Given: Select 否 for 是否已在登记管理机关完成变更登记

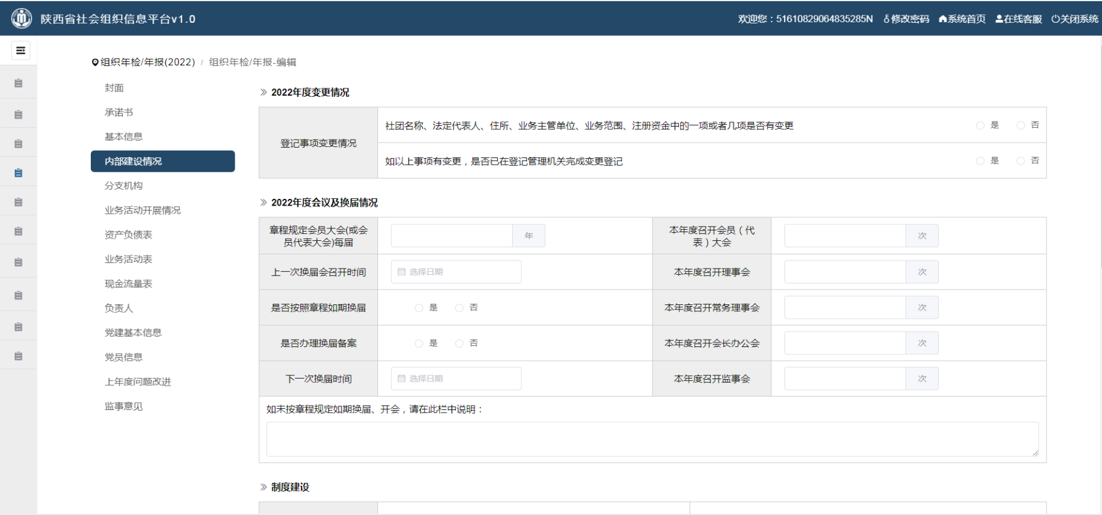Looking at the screenshot, I should [x=1021, y=161].
